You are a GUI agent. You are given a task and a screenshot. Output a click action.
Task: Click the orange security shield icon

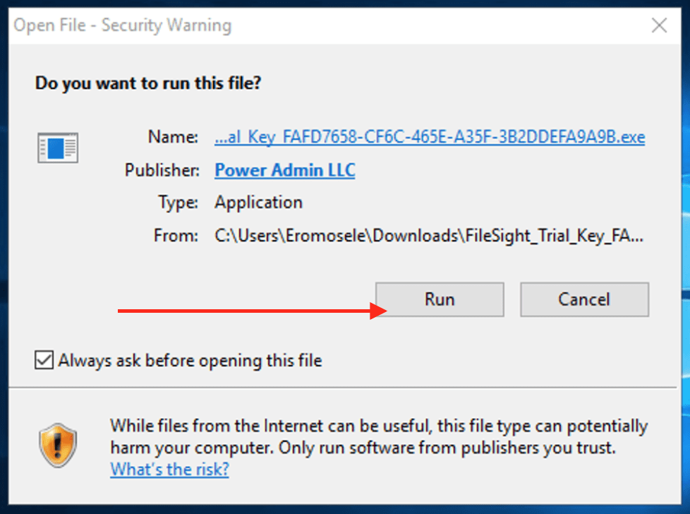click(x=56, y=446)
